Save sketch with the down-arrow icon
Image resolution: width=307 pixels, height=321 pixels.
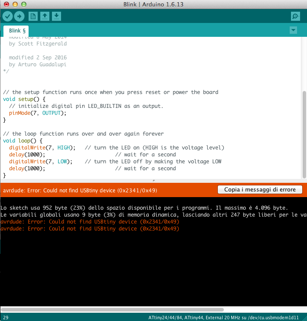pos(56,16)
